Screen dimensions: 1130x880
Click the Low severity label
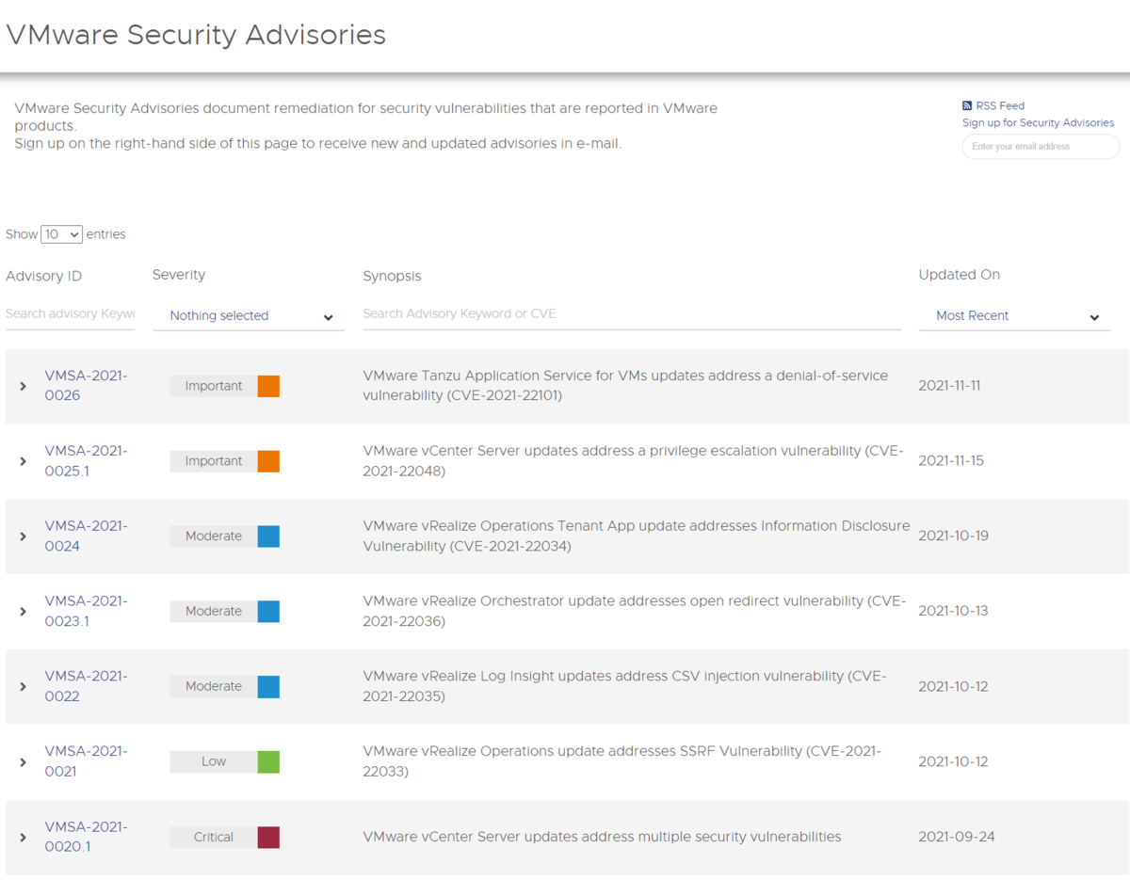[x=214, y=762]
